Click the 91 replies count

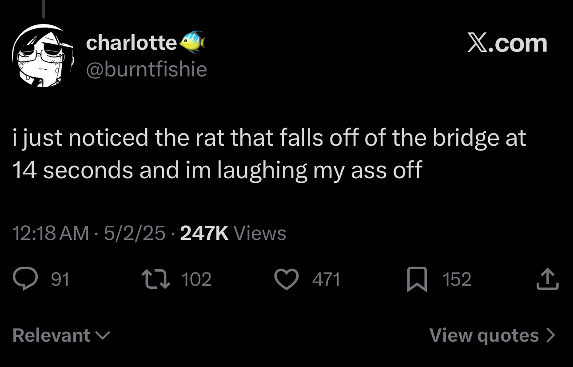tap(60, 279)
